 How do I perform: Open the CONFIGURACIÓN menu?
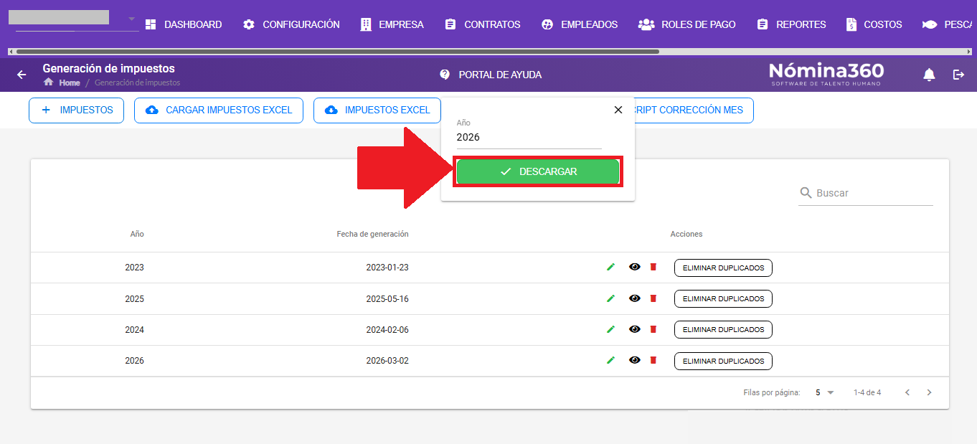click(x=291, y=24)
